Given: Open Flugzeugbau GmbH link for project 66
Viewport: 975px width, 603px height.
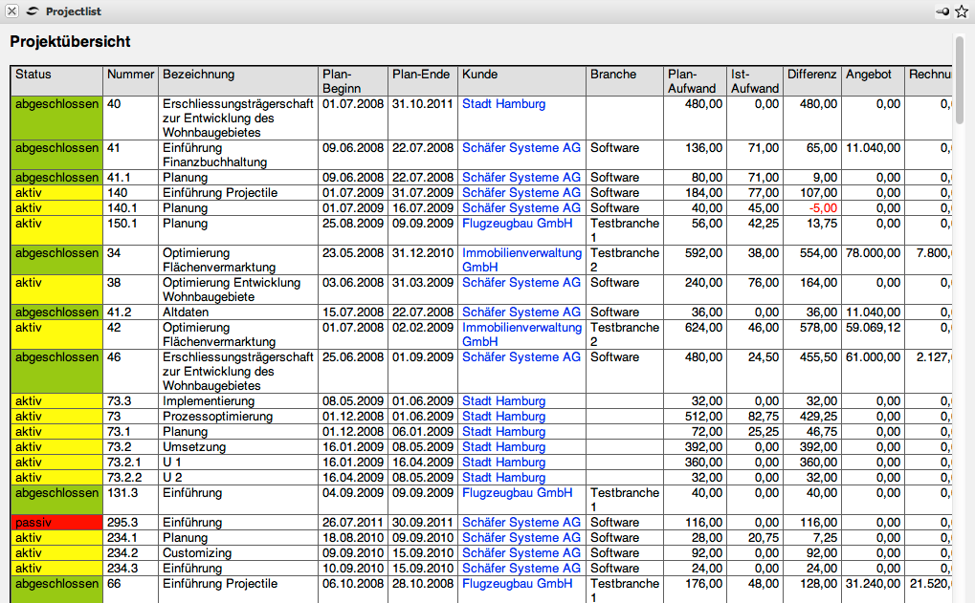Looking at the screenshot, I should point(517,584).
